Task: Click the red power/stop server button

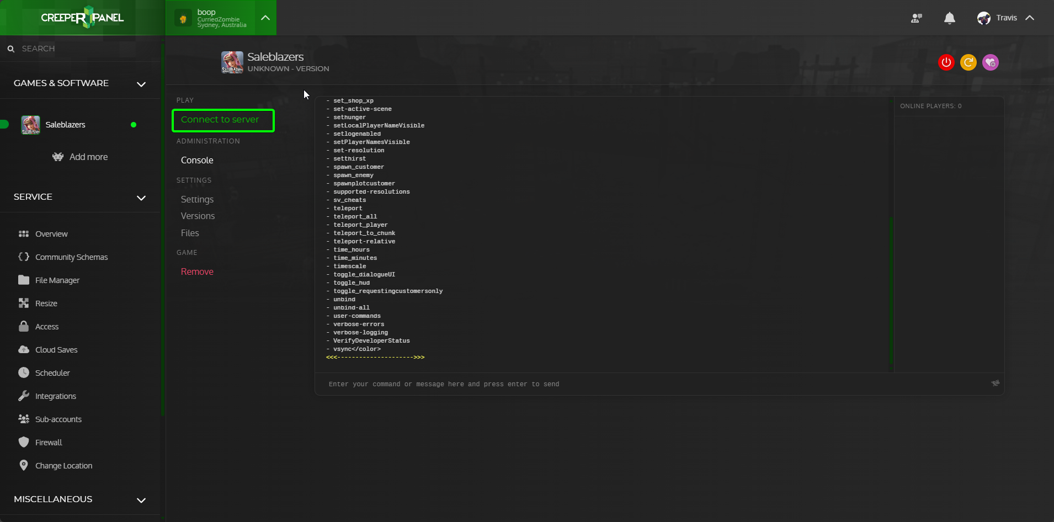Action: pyautogui.click(x=946, y=62)
